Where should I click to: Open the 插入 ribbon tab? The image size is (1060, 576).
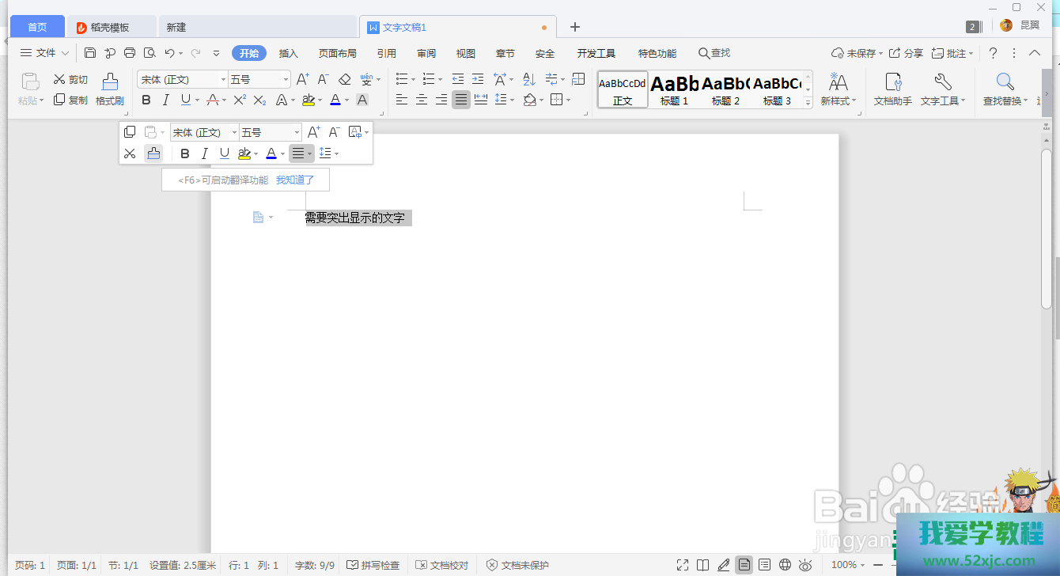[289, 53]
